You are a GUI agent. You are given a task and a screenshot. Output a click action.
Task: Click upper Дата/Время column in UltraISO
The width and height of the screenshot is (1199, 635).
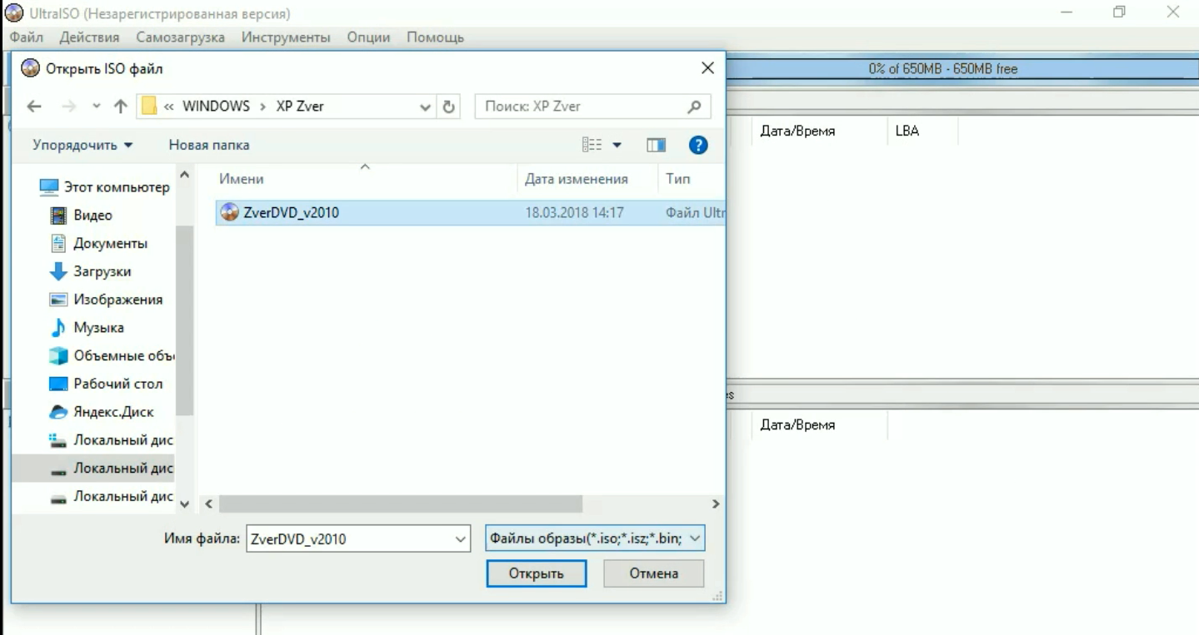click(x=797, y=131)
